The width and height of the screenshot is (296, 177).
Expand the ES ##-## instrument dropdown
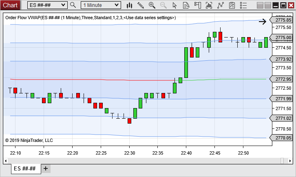tap(63, 5)
